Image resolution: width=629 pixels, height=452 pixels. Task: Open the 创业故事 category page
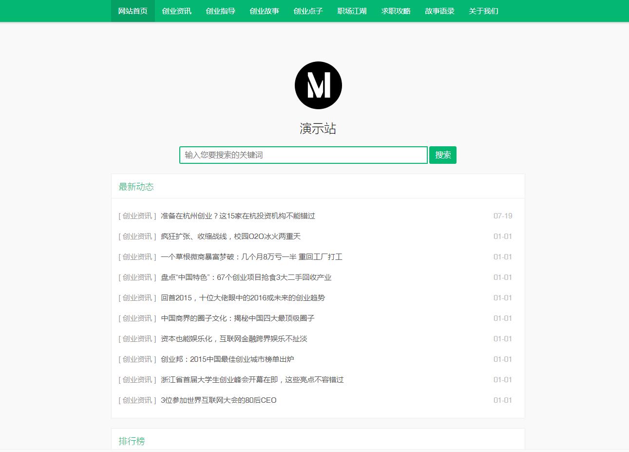pyautogui.click(x=264, y=11)
